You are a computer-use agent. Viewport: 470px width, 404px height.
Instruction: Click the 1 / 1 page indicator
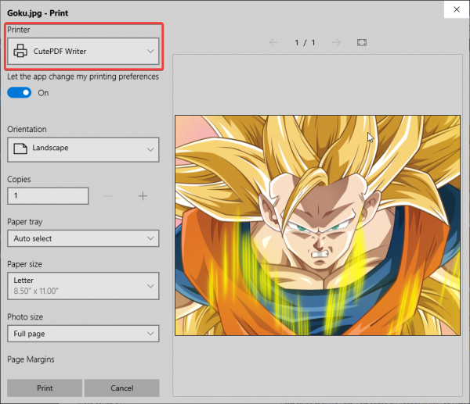tap(305, 42)
